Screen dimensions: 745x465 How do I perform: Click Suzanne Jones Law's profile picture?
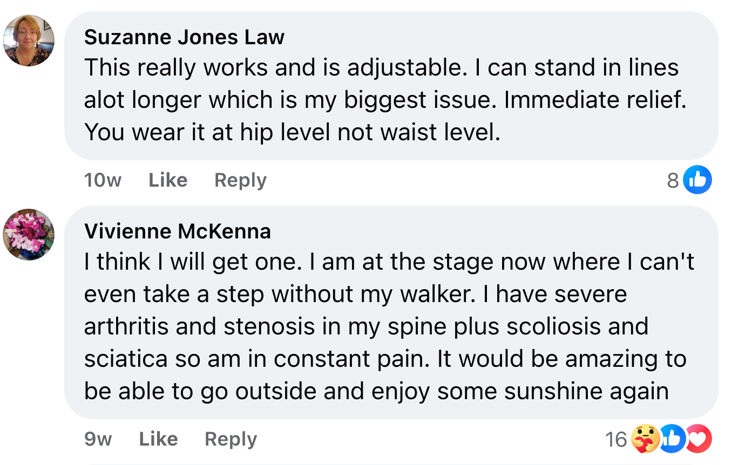pyautogui.click(x=29, y=40)
